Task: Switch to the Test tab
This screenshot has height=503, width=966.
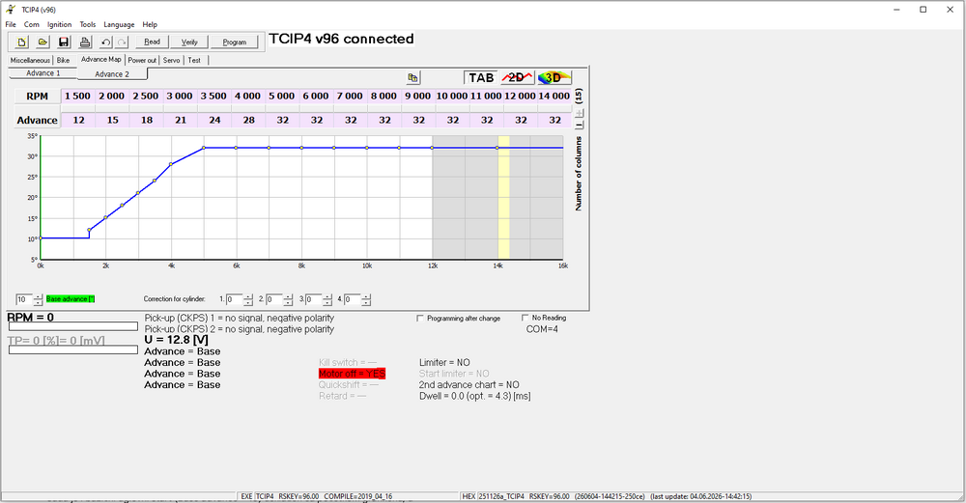Action: [x=194, y=60]
